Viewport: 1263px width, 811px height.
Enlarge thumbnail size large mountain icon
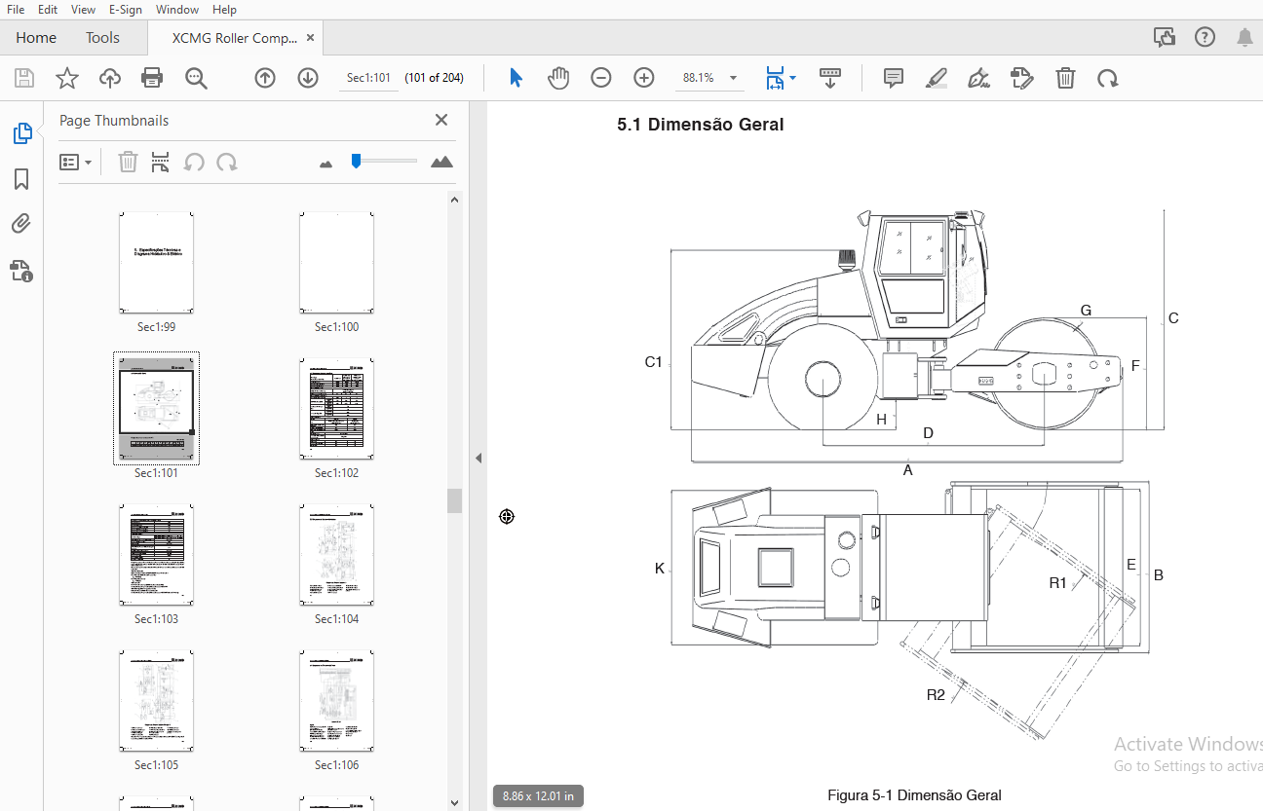[x=441, y=162]
